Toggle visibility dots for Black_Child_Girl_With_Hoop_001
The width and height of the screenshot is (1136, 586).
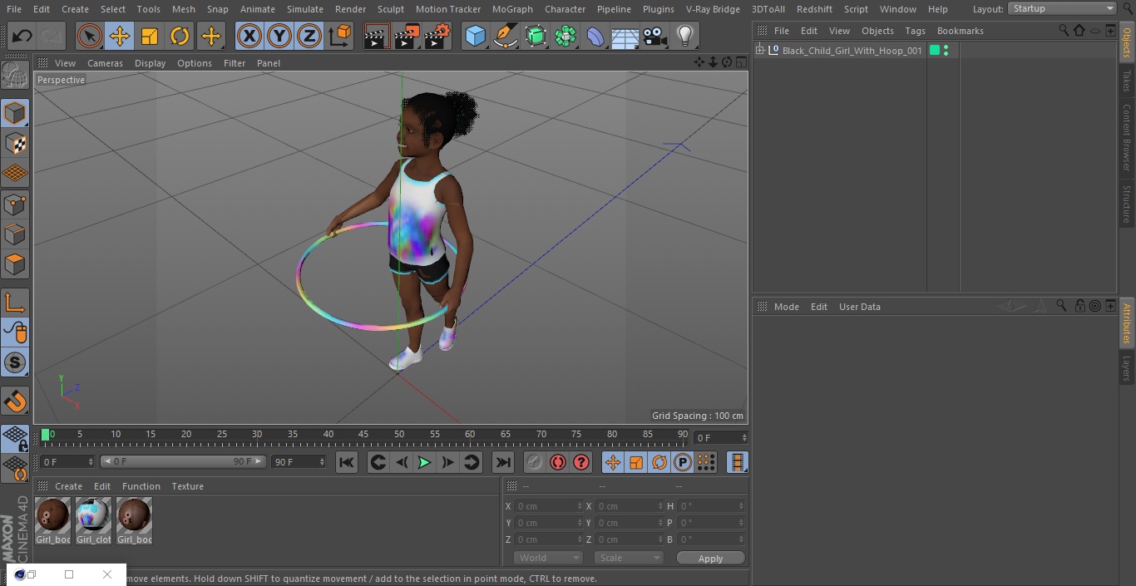(x=946, y=51)
